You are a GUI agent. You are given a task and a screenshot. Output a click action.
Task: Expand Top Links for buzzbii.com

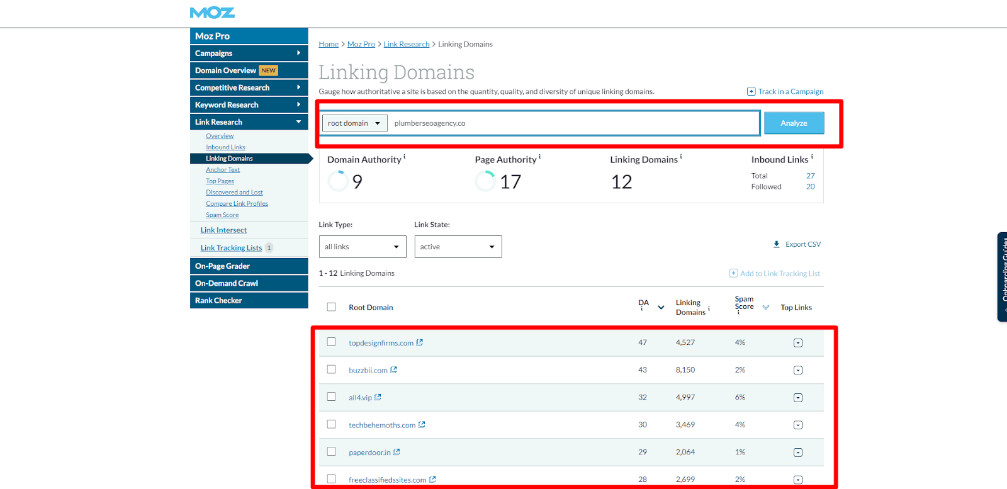coord(798,370)
